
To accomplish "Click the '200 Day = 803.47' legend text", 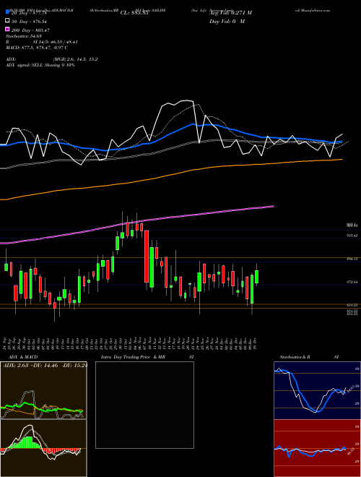I will [x=30, y=30].
